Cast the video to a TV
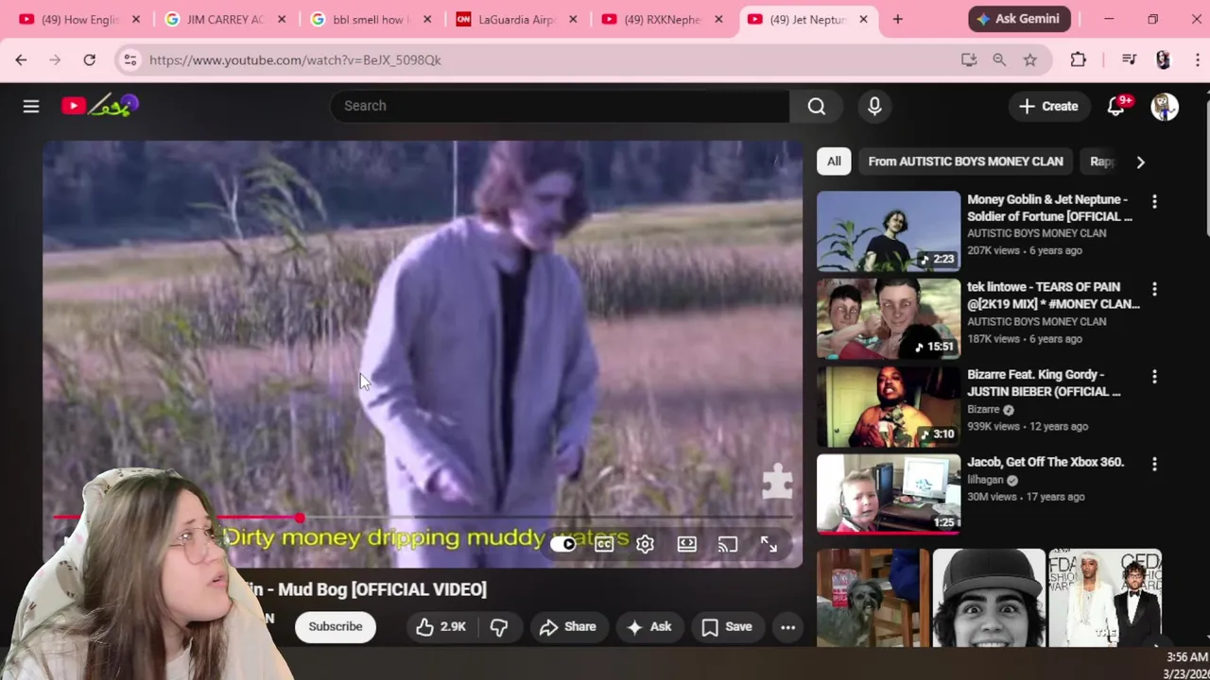Viewport: 1210px width, 680px height. click(727, 544)
